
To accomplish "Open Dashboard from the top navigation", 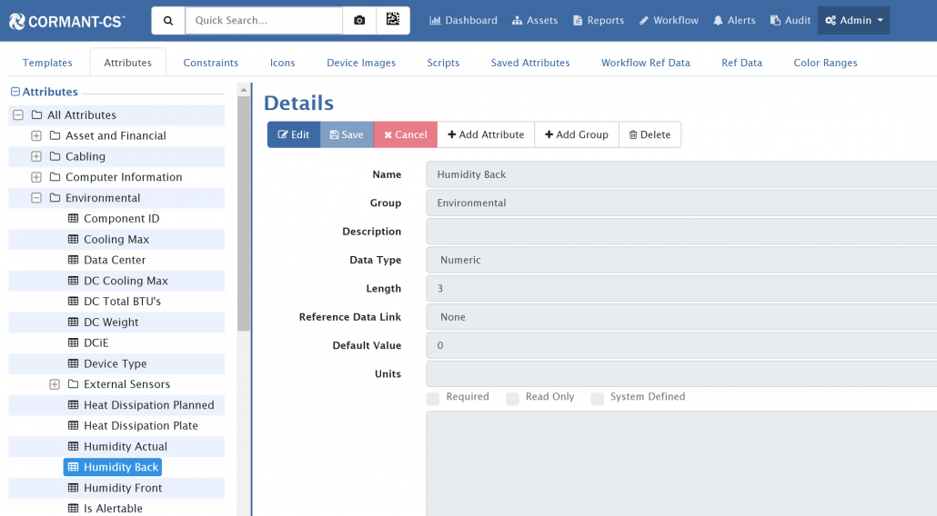I will [x=463, y=20].
